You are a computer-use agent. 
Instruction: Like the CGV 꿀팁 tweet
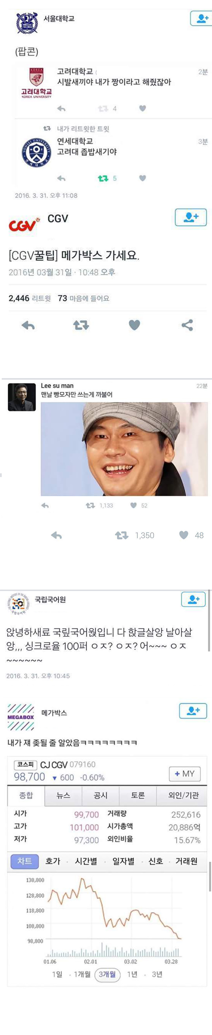[134, 325]
